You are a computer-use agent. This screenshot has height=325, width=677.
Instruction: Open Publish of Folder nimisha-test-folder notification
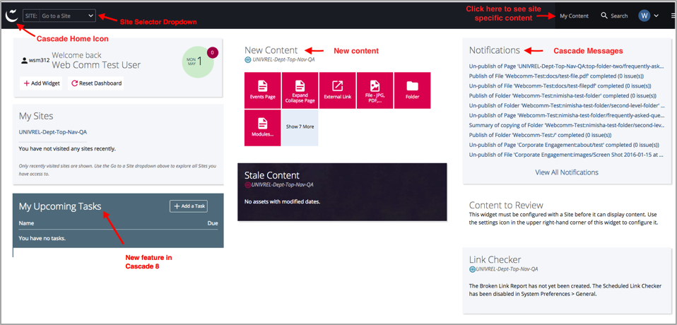click(x=563, y=96)
